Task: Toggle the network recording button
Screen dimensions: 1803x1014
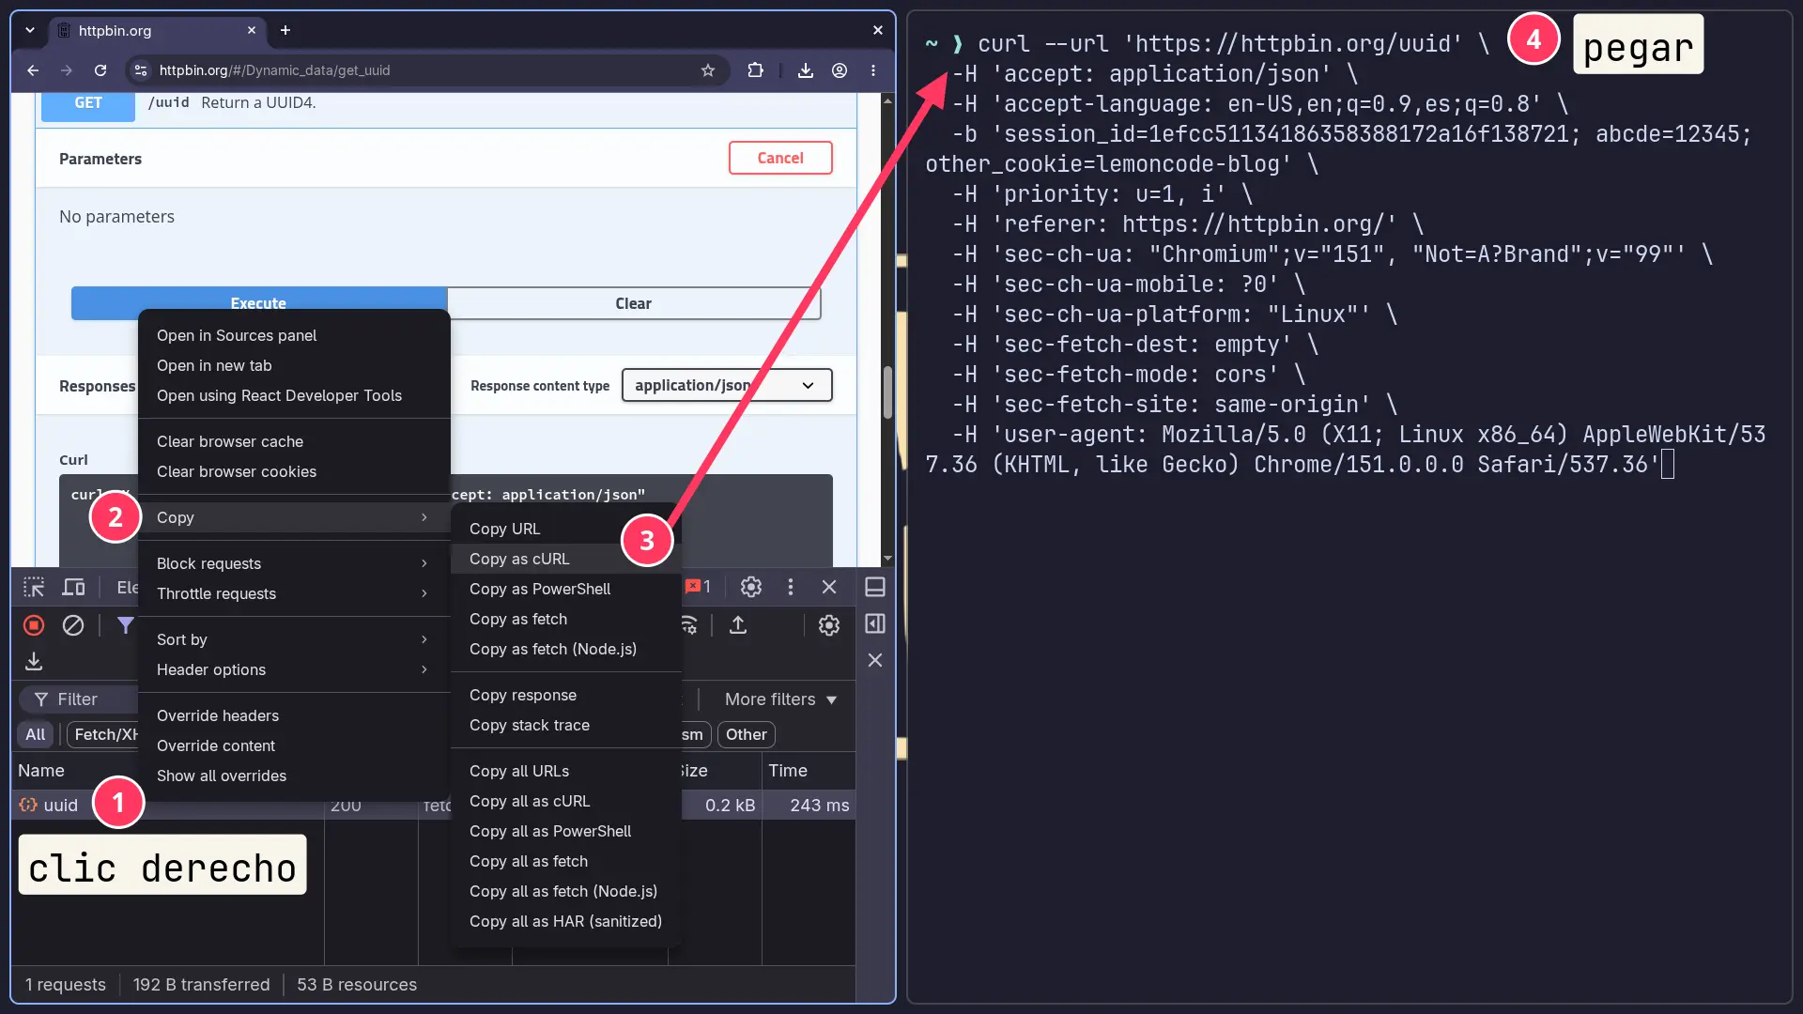Action: (34, 625)
